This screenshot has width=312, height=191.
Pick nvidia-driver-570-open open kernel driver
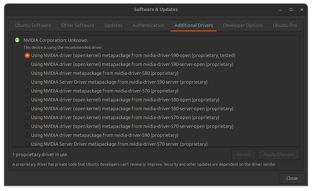28,117
